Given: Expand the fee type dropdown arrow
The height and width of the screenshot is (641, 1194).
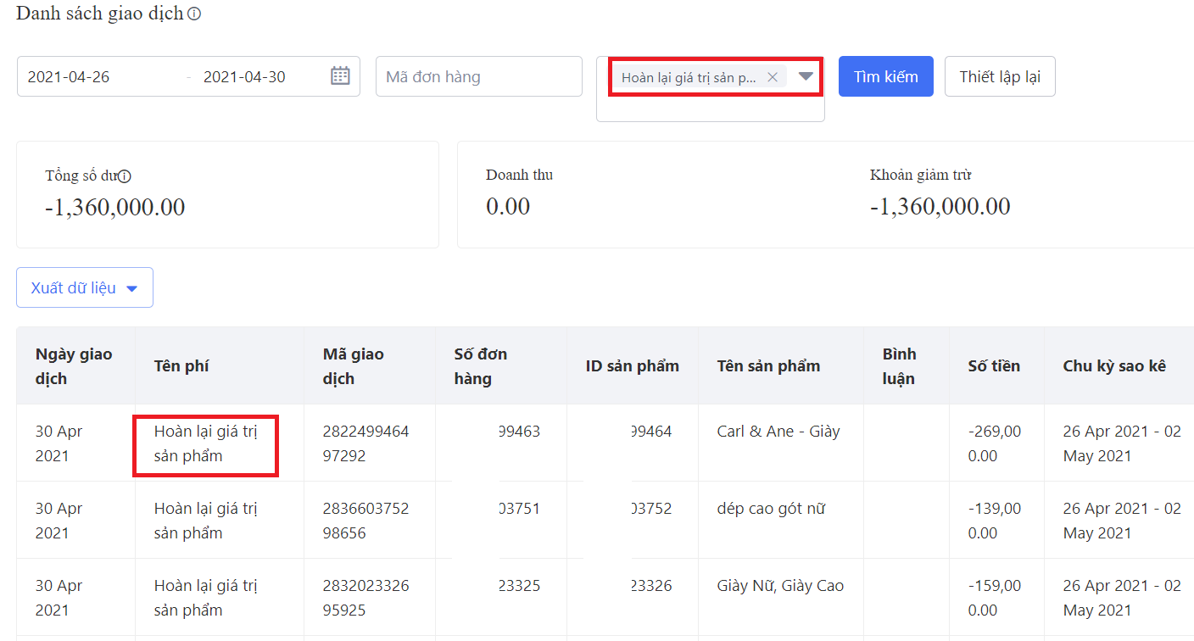Looking at the screenshot, I should tap(806, 76).
